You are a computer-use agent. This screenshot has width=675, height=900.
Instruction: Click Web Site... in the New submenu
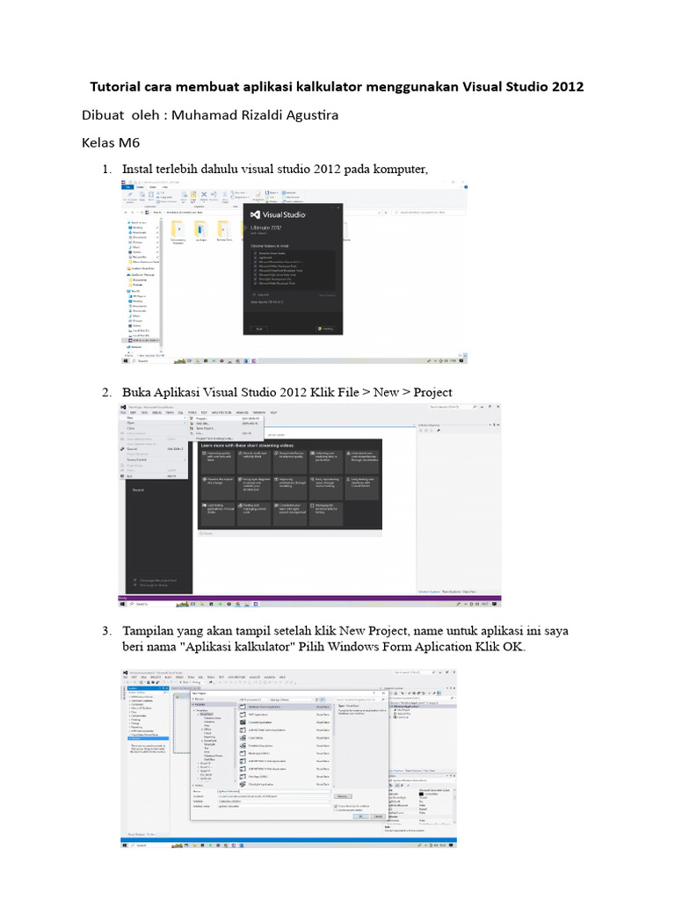point(224,424)
